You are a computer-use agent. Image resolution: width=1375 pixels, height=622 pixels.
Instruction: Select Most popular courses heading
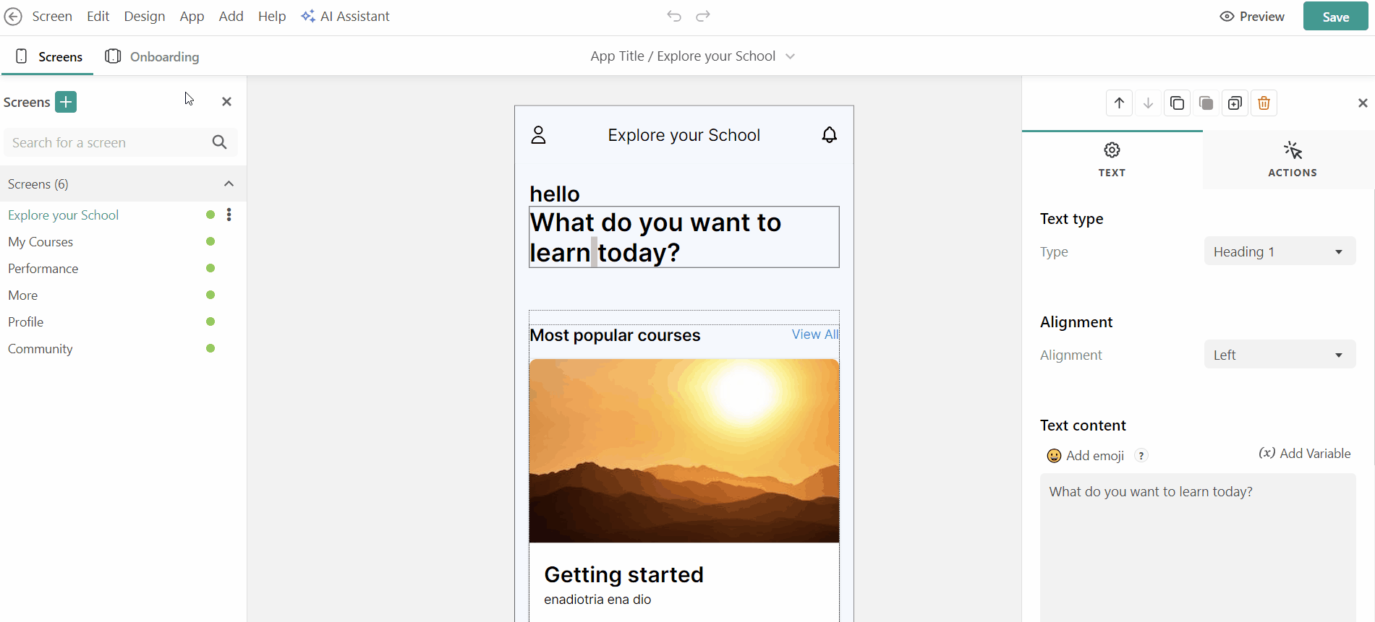pos(615,335)
